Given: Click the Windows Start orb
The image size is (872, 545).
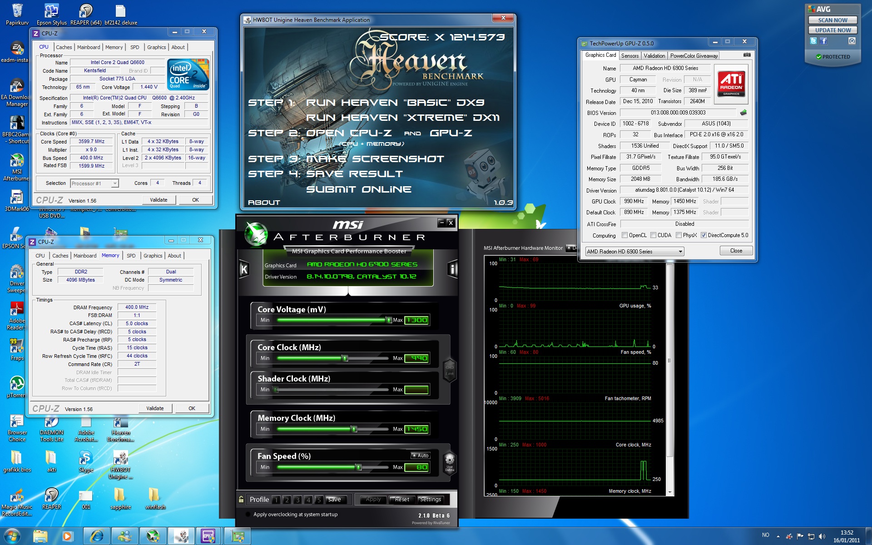Looking at the screenshot, I should (12, 536).
